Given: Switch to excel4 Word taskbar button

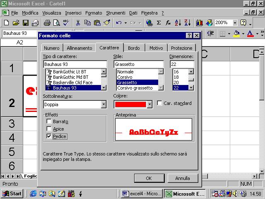Looking at the screenshot, I should click(x=142, y=194).
